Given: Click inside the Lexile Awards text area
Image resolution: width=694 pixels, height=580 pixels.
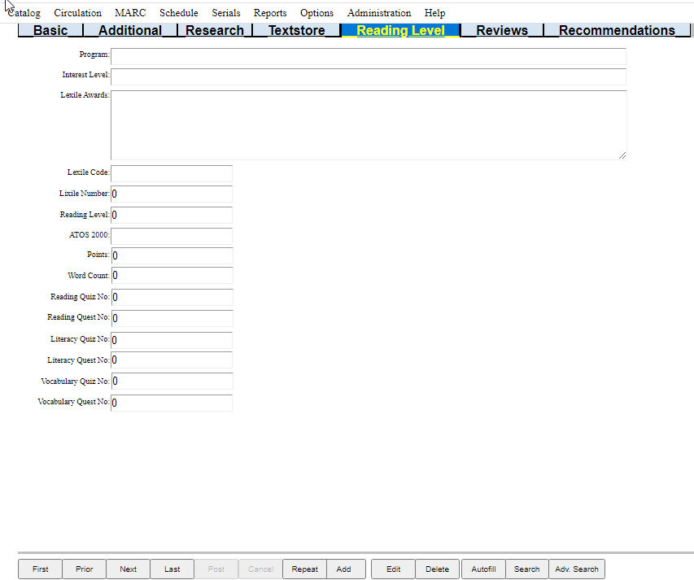Looking at the screenshot, I should [369, 124].
